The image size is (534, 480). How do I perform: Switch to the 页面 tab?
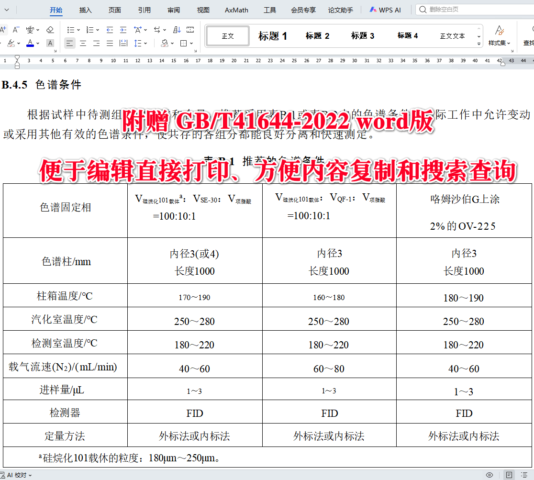(x=115, y=10)
